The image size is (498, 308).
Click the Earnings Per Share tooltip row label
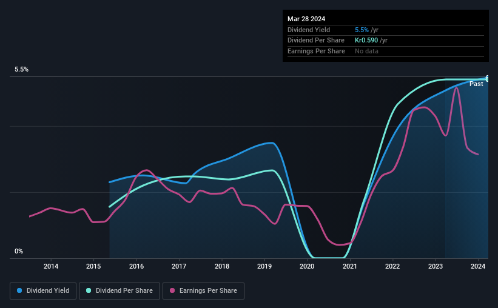pos(316,51)
